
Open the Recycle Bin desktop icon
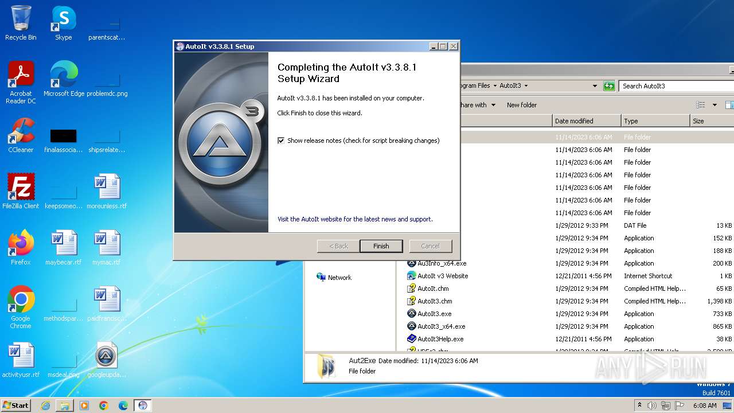point(21,23)
